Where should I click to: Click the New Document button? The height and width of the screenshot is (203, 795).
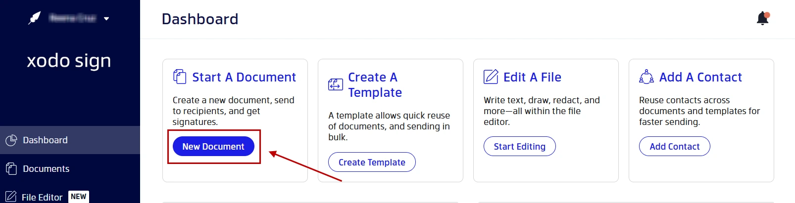pyautogui.click(x=213, y=146)
